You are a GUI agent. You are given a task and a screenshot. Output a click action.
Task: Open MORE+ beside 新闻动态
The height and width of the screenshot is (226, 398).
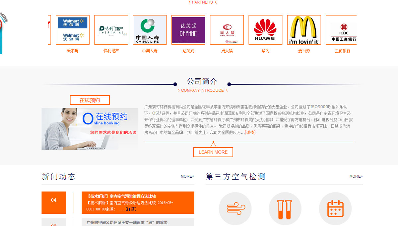click(187, 176)
